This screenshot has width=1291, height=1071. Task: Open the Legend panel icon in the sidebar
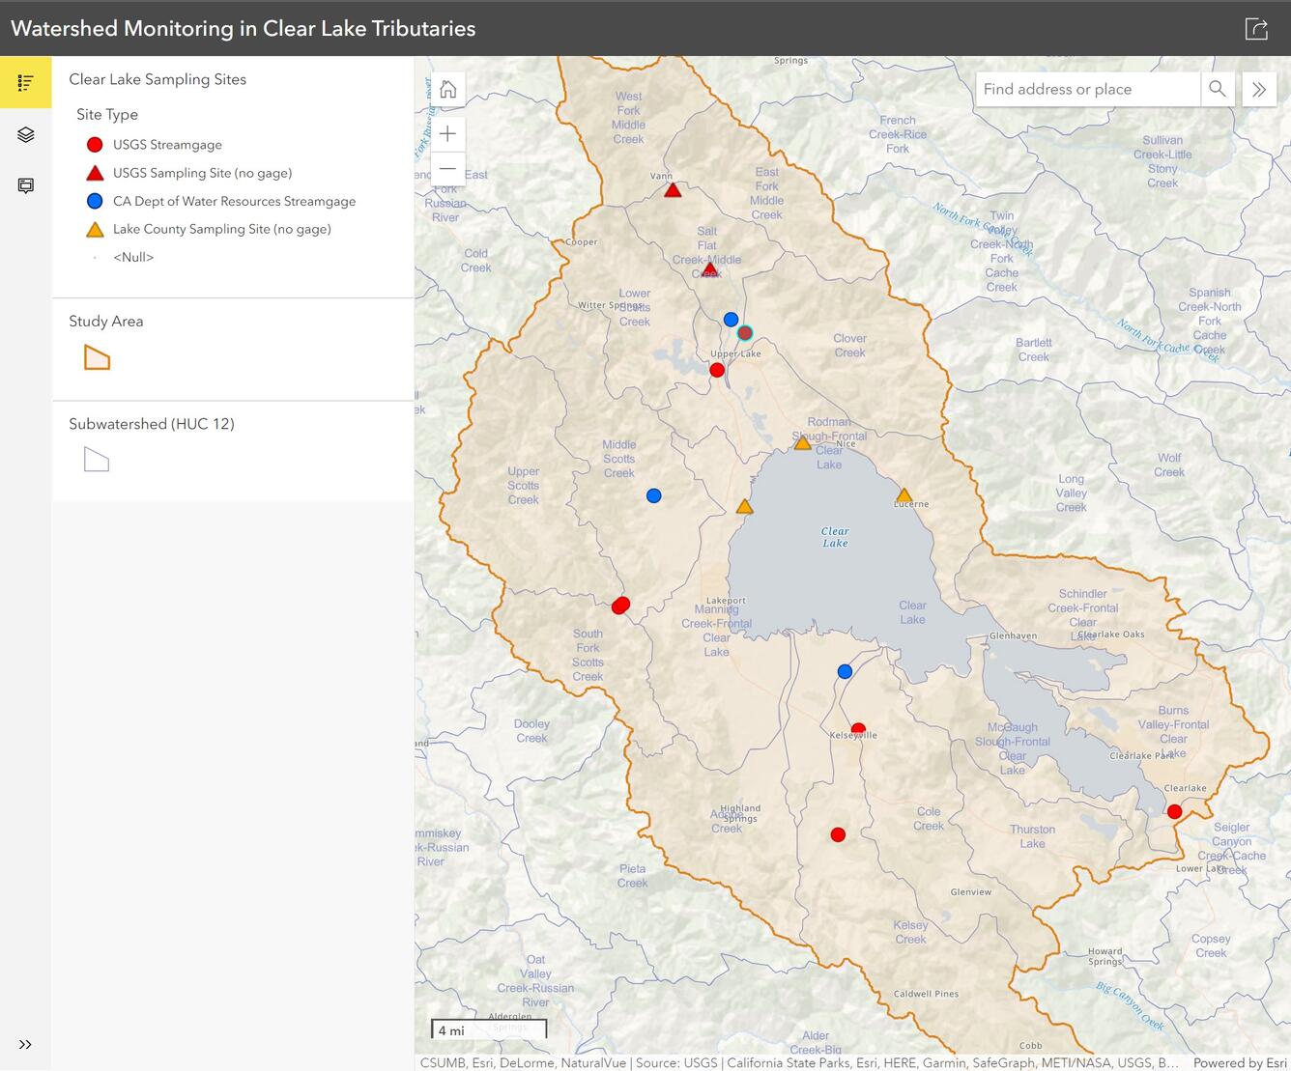25,82
